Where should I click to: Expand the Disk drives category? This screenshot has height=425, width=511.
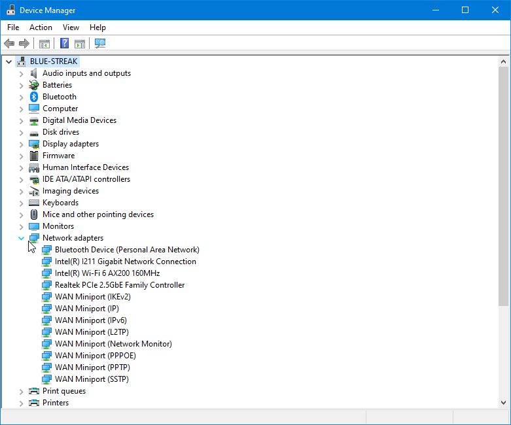tap(22, 133)
